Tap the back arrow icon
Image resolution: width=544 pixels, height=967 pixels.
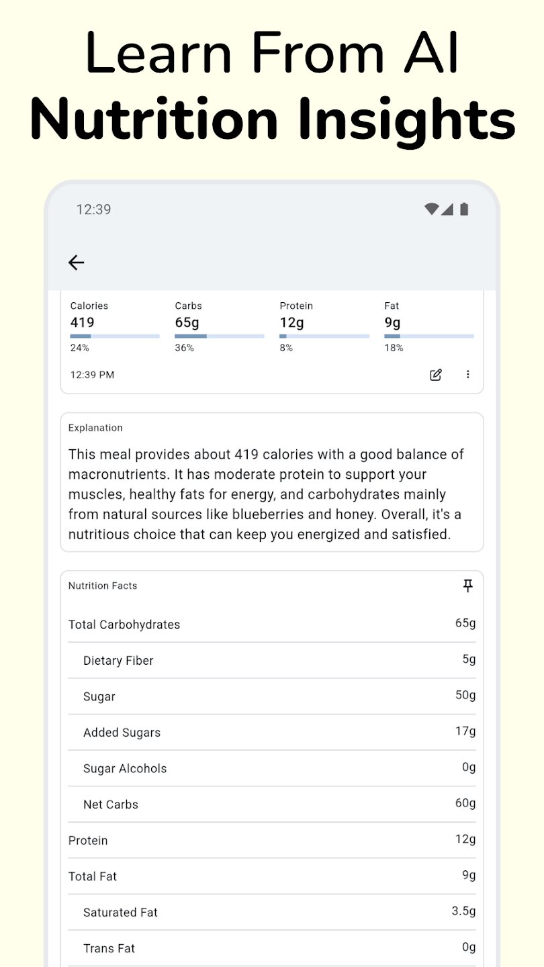[77, 263]
